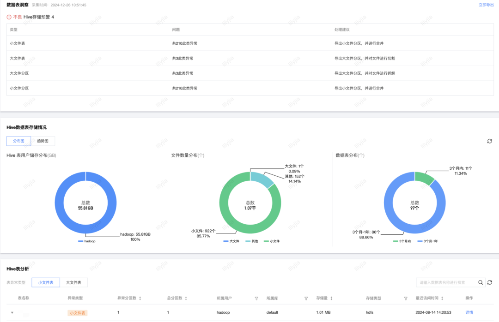This screenshot has width=499, height=322.
Task: Toggle the hadoop legend in storage chart
Action: 86,241
